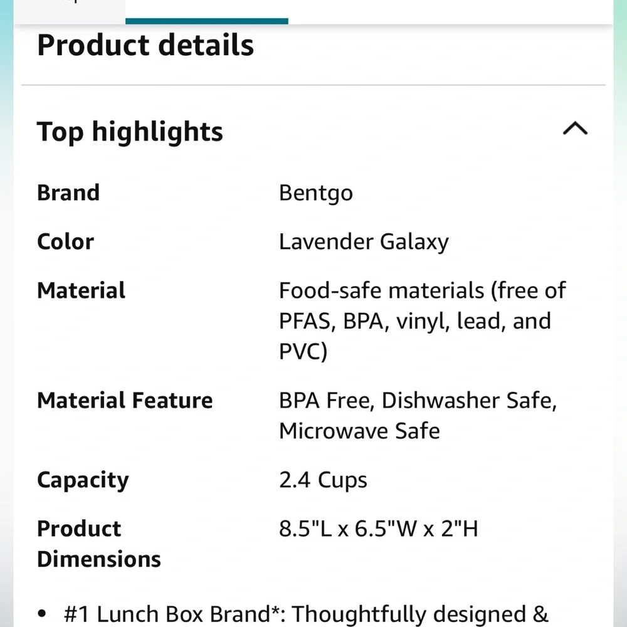Screen dimensions: 627x627
Task: Click the Product Dimensions label
Action: tap(99, 544)
